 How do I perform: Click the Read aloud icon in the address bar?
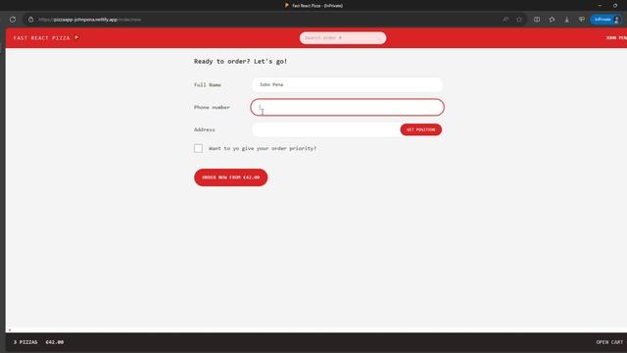tap(506, 20)
